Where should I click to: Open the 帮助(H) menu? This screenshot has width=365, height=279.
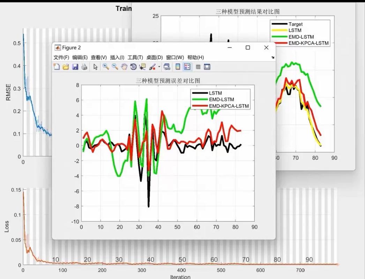coord(195,58)
